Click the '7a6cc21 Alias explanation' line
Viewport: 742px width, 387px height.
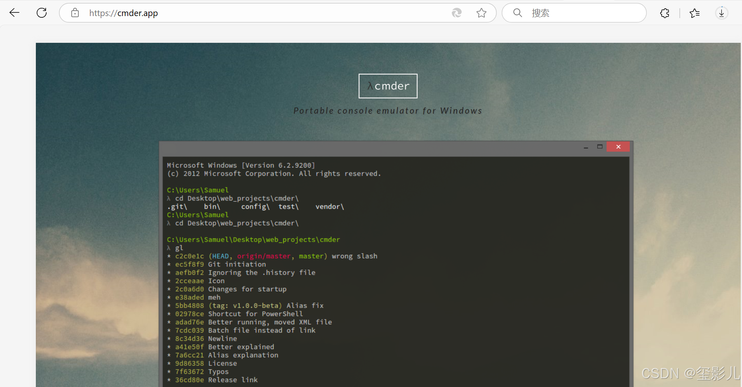[223, 355]
